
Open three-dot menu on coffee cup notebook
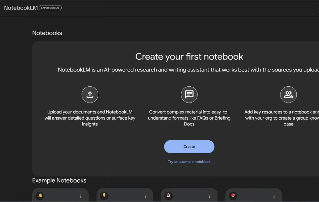pyautogui.click(x=209, y=196)
